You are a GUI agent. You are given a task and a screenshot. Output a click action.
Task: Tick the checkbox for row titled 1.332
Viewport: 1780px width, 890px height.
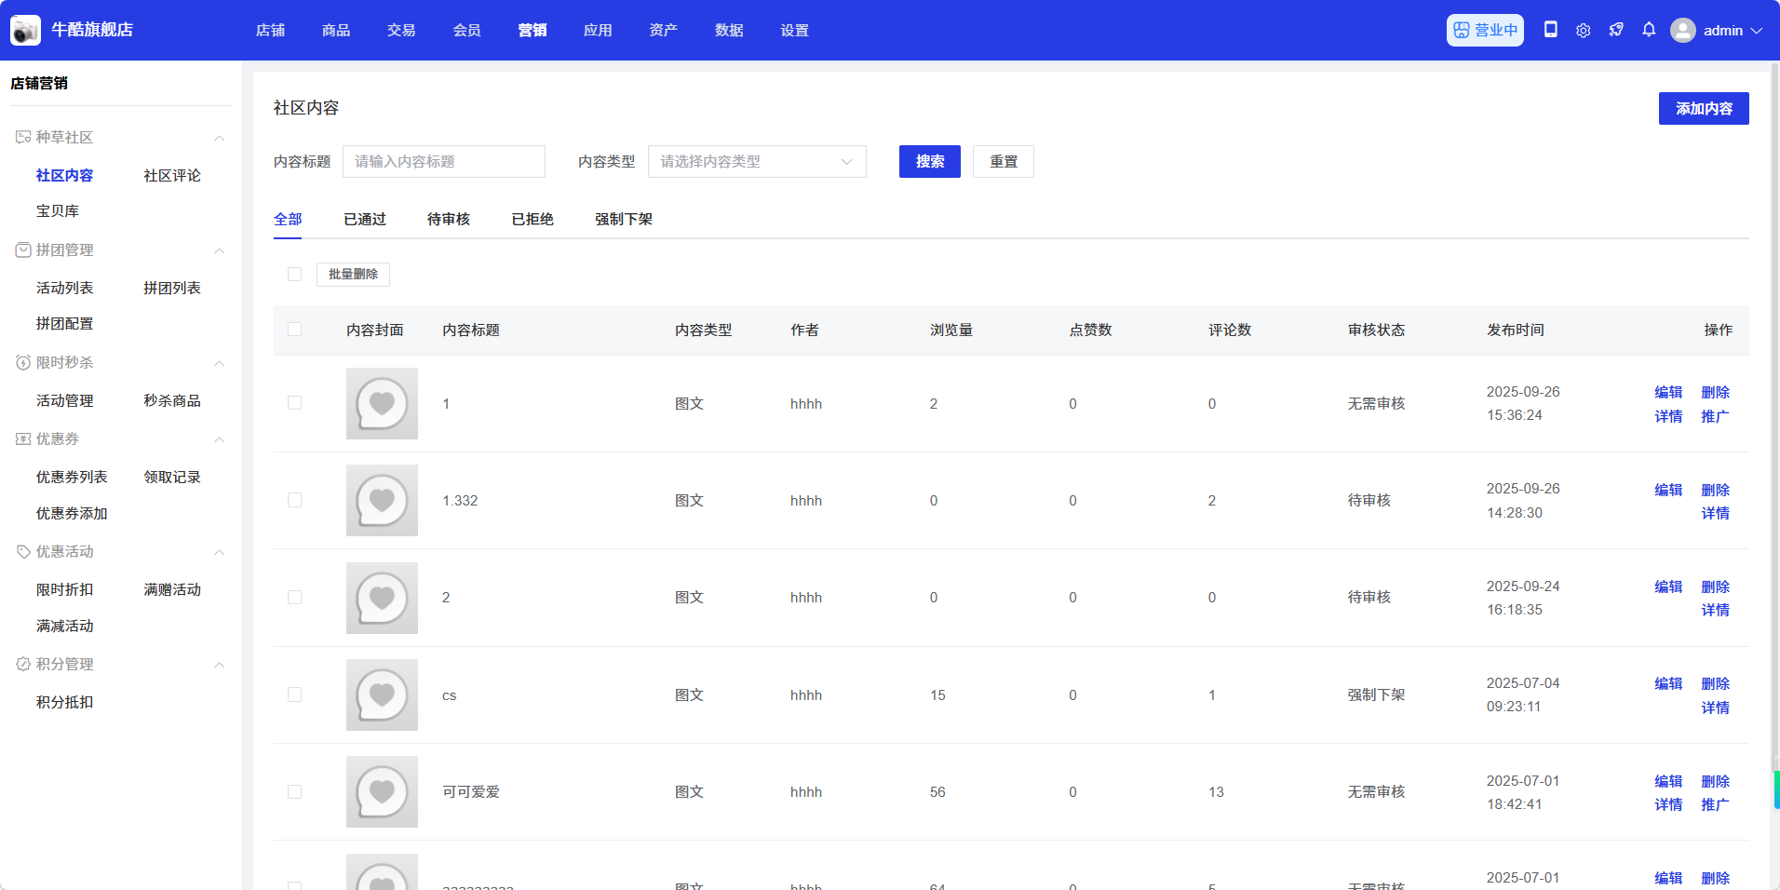coord(295,501)
